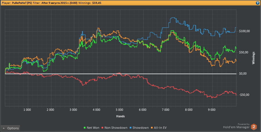The width and height of the screenshot is (261, 132).
Task: Click the Powered by Hold'em Manager text
Action: (236, 126)
